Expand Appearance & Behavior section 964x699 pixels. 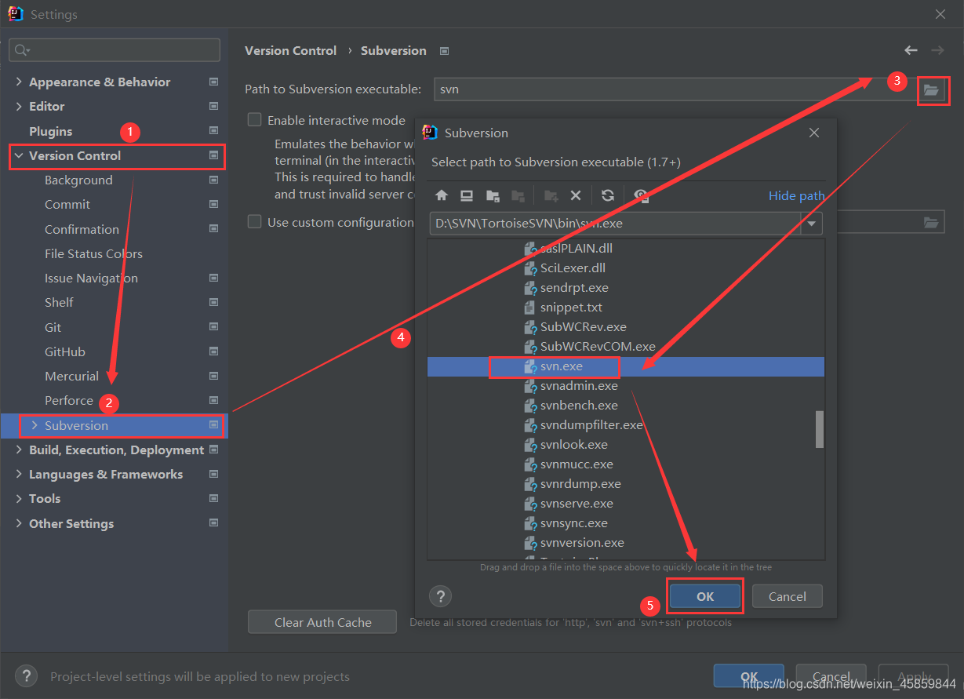point(19,82)
